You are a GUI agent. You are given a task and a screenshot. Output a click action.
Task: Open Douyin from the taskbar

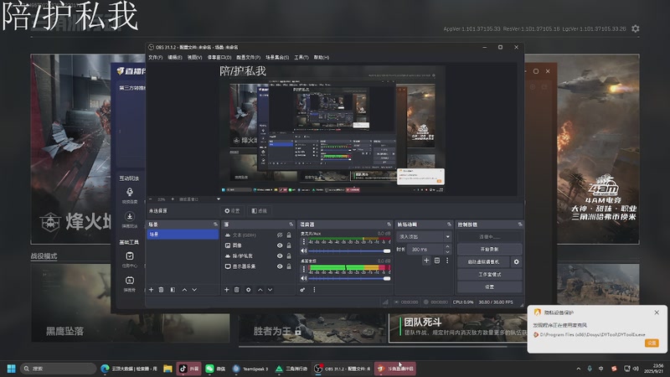[x=188, y=369]
